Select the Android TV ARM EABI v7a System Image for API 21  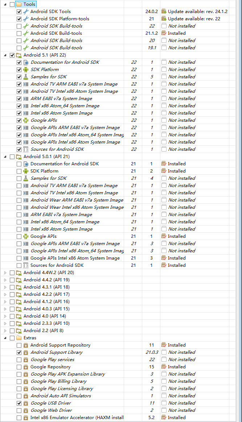[74, 186]
